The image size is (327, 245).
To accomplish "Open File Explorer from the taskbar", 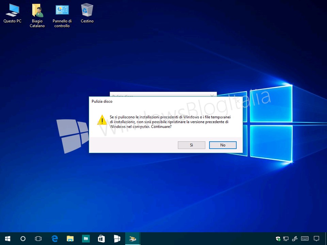I will (x=70, y=239).
